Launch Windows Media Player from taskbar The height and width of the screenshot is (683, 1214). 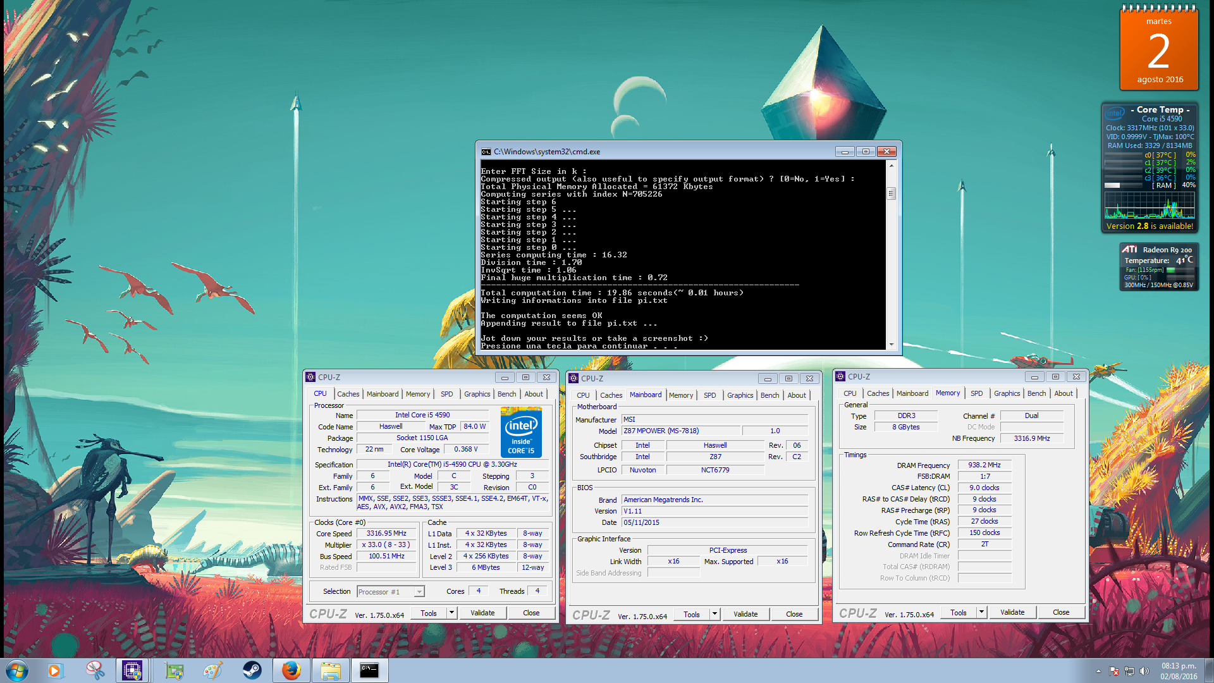pyautogui.click(x=56, y=670)
